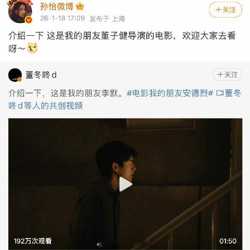
Task: Open 孙怡微博 profile avatar
Action: coord(20,12)
